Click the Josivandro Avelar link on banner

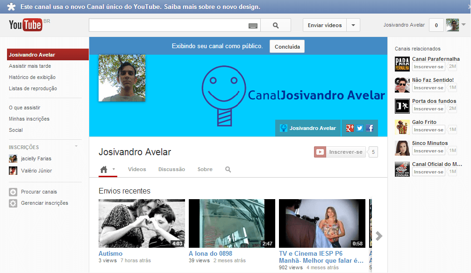308,128
